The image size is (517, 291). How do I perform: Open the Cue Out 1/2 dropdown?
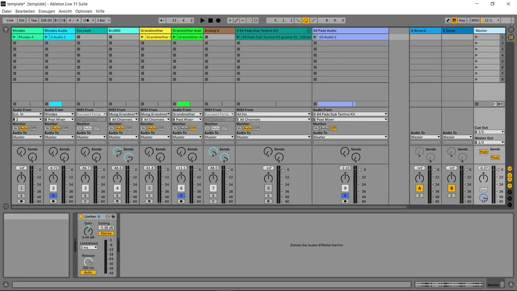(x=489, y=132)
